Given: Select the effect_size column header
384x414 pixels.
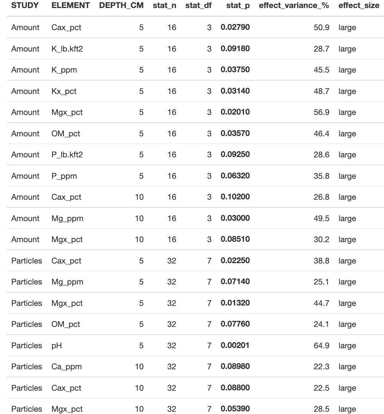Looking at the screenshot, I should click(x=359, y=5).
